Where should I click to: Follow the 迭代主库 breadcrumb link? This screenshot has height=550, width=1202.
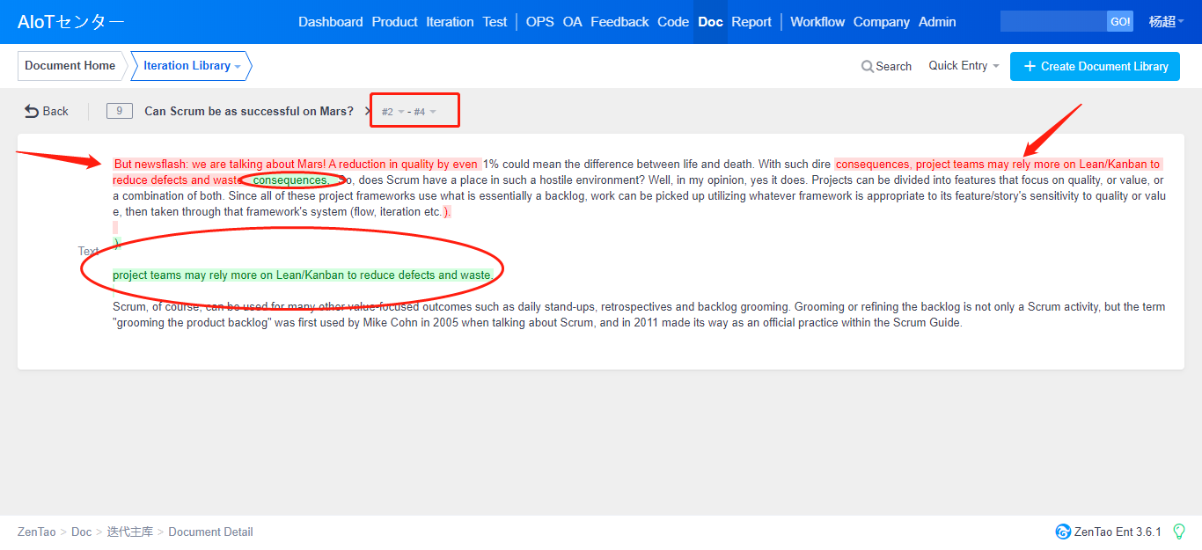[x=130, y=532]
